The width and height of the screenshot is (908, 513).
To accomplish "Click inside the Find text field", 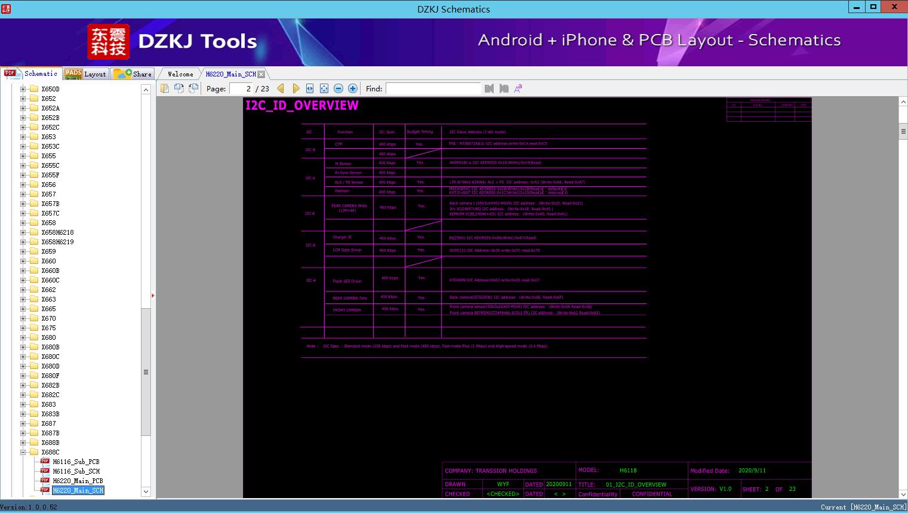I will (x=433, y=88).
